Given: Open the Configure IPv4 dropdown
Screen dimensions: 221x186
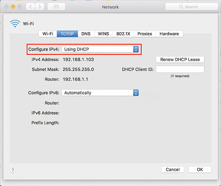Looking at the screenshot, I should pos(100,49).
